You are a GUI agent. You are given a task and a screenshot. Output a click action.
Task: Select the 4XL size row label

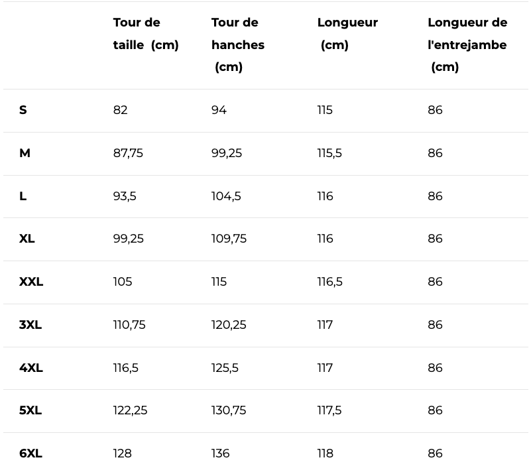coord(31,368)
